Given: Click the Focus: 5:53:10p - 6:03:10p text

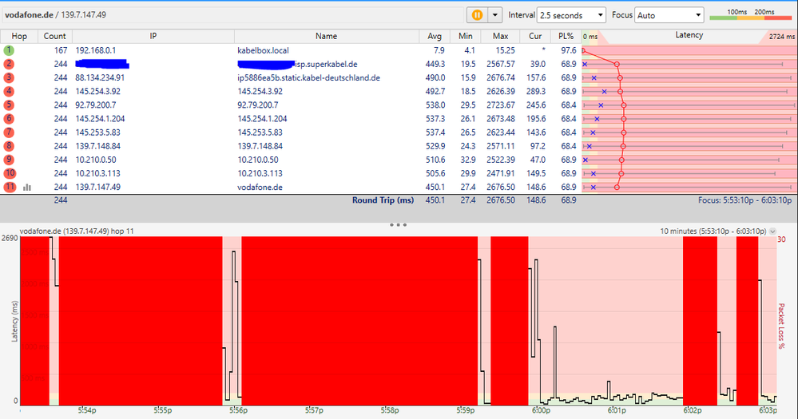Looking at the screenshot, I should 745,200.
